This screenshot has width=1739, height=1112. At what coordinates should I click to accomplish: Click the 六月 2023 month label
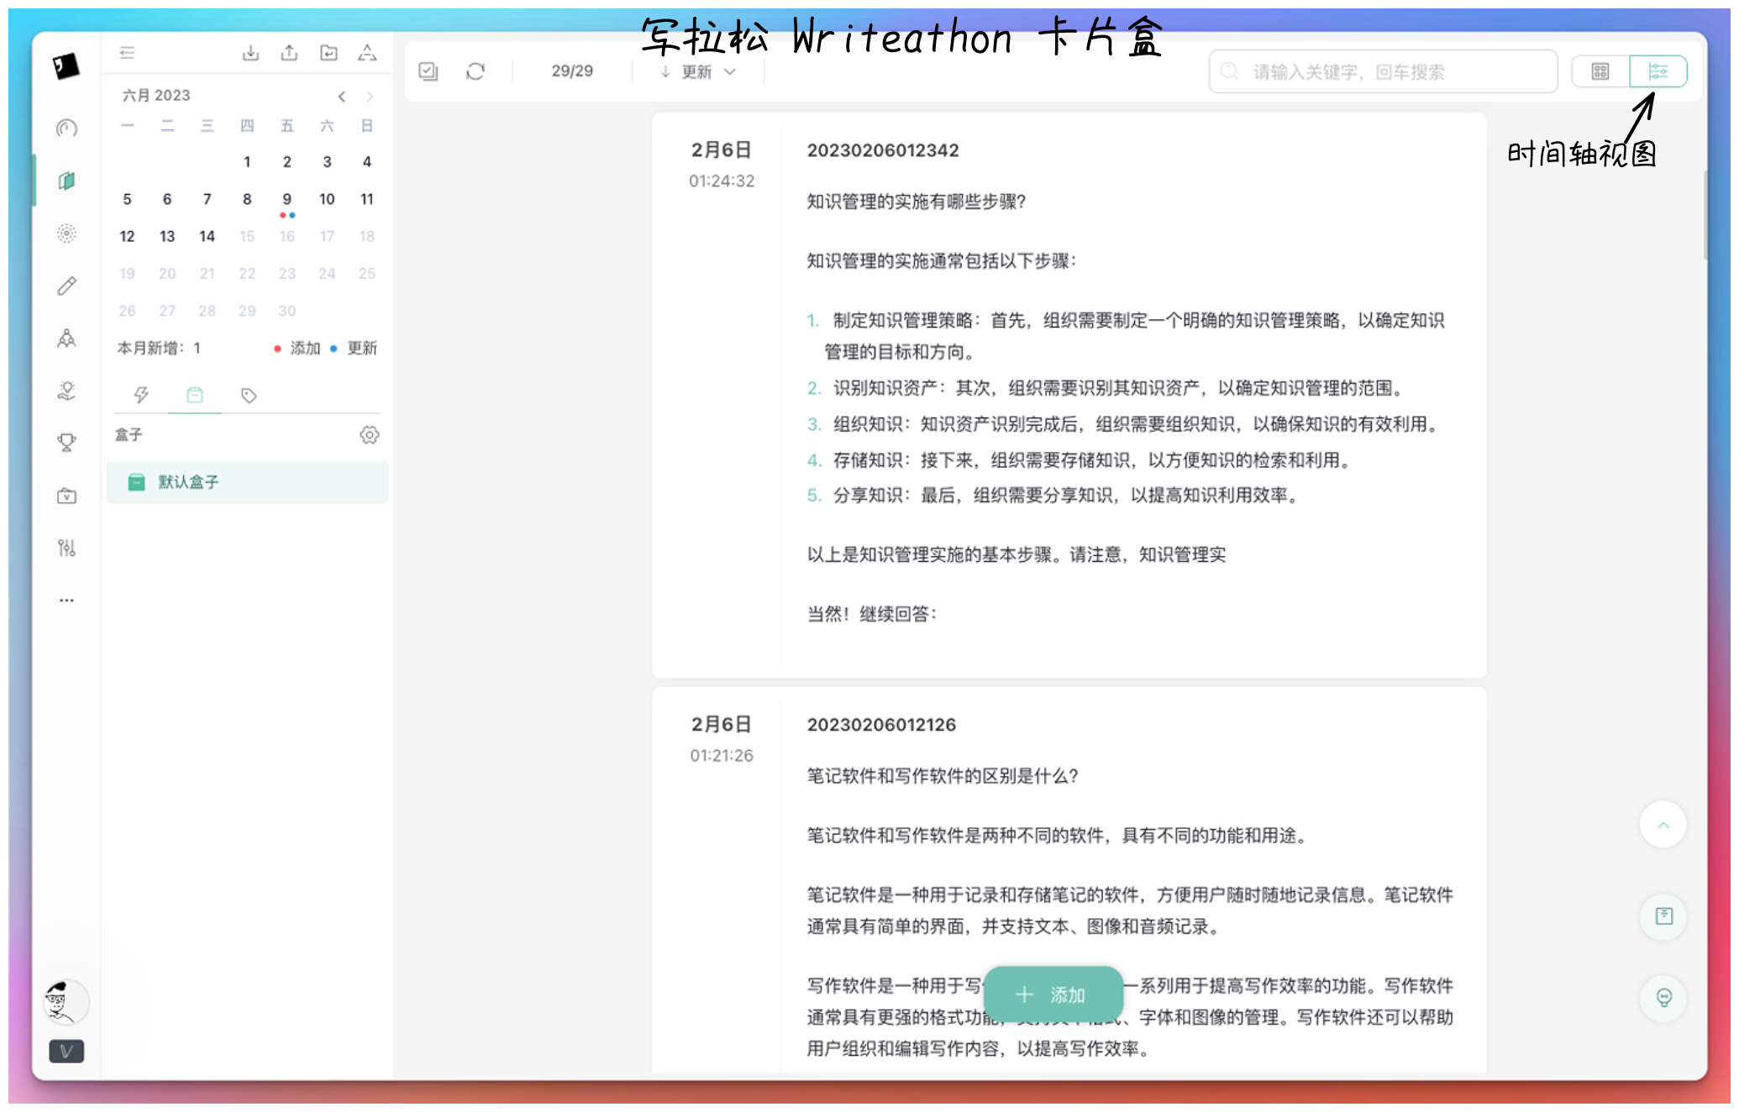tap(156, 96)
